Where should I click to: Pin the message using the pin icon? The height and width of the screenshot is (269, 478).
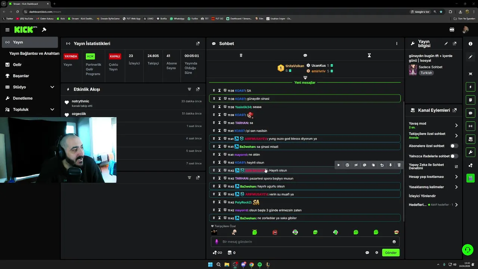tap(390, 165)
